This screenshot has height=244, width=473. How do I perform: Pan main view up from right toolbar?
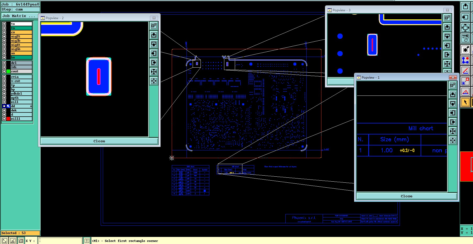pyautogui.click(x=465, y=7)
